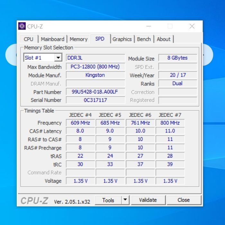The height and width of the screenshot is (225, 225).
Task: Click the Dual ranks value
Action: pyautogui.click(x=178, y=83)
